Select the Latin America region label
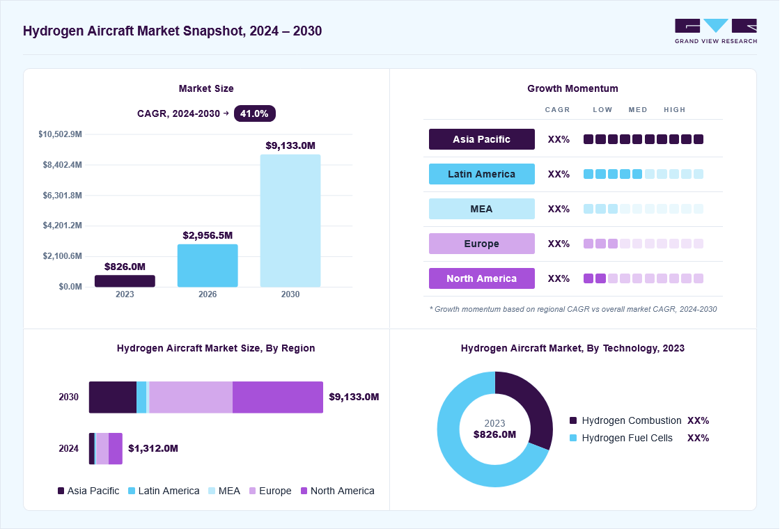The width and height of the screenshot is (780, 529). click(x=481, y=174)
